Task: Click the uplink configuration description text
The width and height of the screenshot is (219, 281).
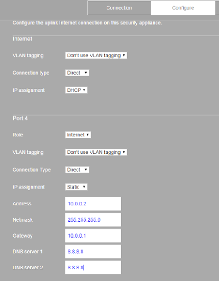Action: pos(87,23)
